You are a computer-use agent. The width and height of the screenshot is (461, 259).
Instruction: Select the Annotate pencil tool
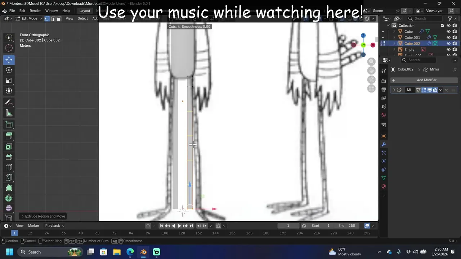[x=9, y=103]
